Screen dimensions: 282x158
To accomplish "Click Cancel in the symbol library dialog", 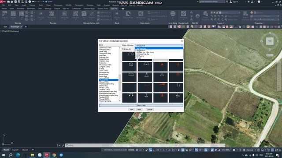I will pyautogui.click(x=149, y=109).
